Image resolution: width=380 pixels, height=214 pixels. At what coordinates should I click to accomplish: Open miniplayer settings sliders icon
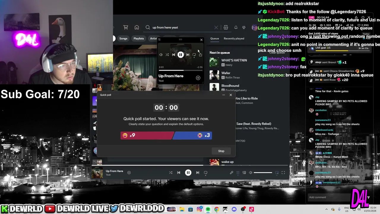click(x=159, y=39)
